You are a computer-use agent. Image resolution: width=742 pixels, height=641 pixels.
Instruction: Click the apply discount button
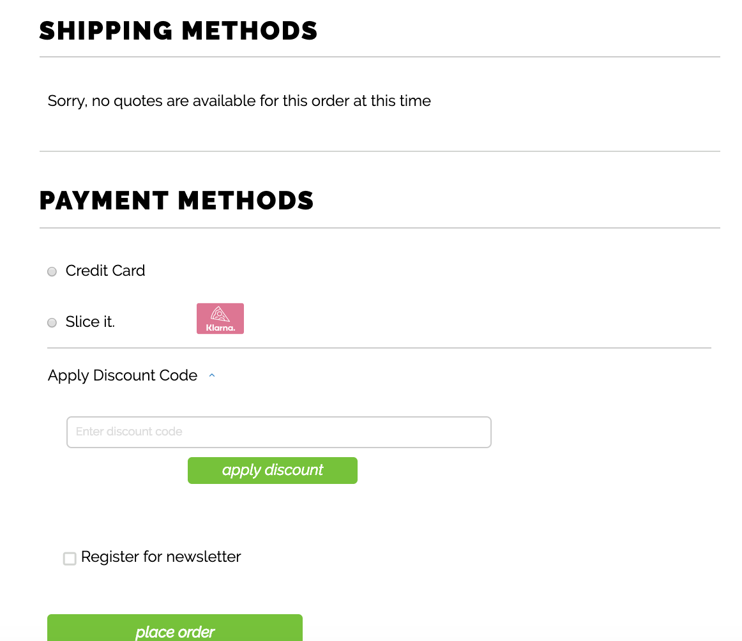[x=272, y=470]
